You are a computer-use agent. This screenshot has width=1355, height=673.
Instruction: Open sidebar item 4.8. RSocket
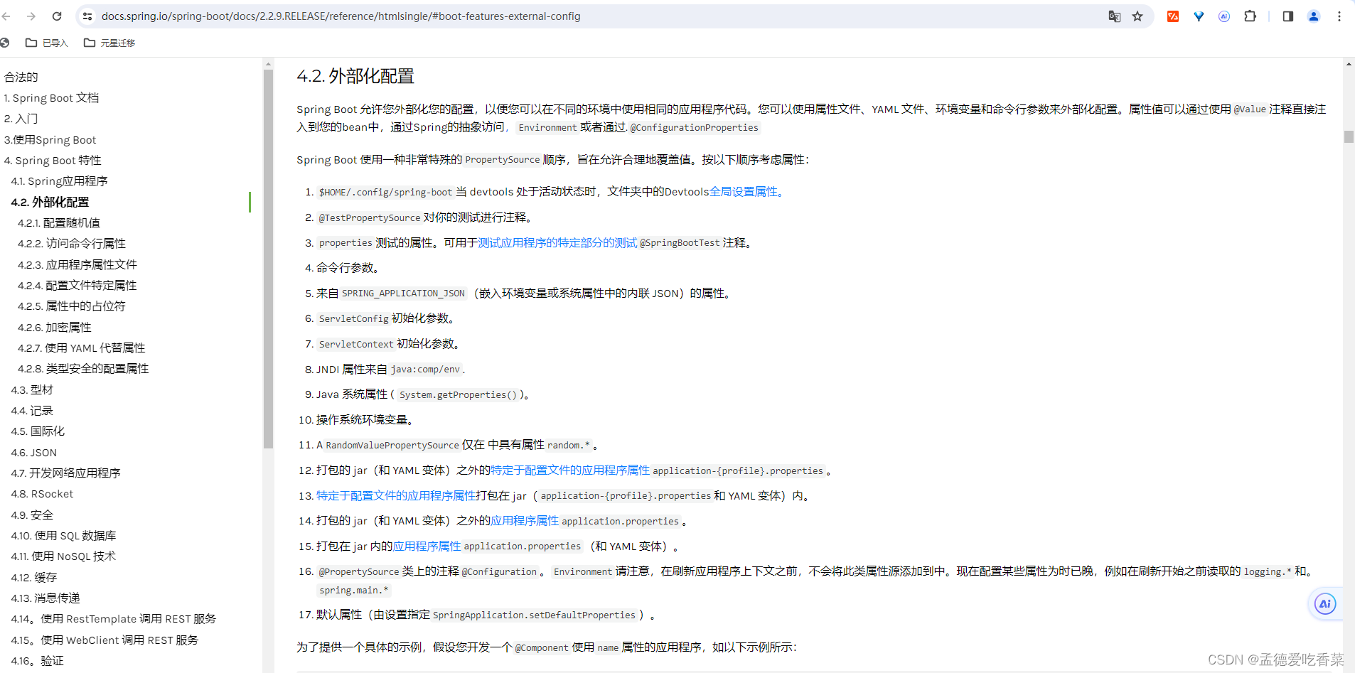42,494
